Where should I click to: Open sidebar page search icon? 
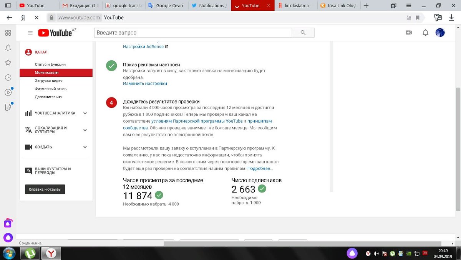[x=8, y=107]
